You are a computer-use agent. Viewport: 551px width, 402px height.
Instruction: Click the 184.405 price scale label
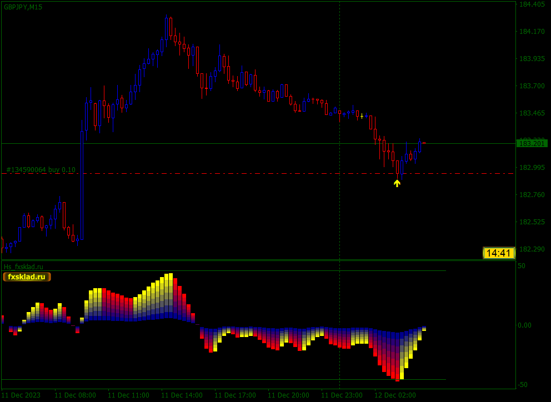(x=532, y=4)
